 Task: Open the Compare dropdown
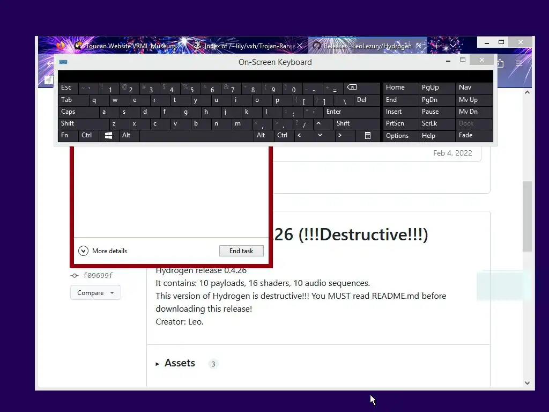[x=95, y=292]
